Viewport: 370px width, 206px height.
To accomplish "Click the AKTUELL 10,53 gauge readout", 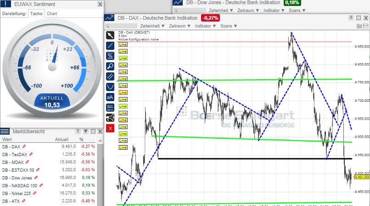I will [x=52, y=102].
